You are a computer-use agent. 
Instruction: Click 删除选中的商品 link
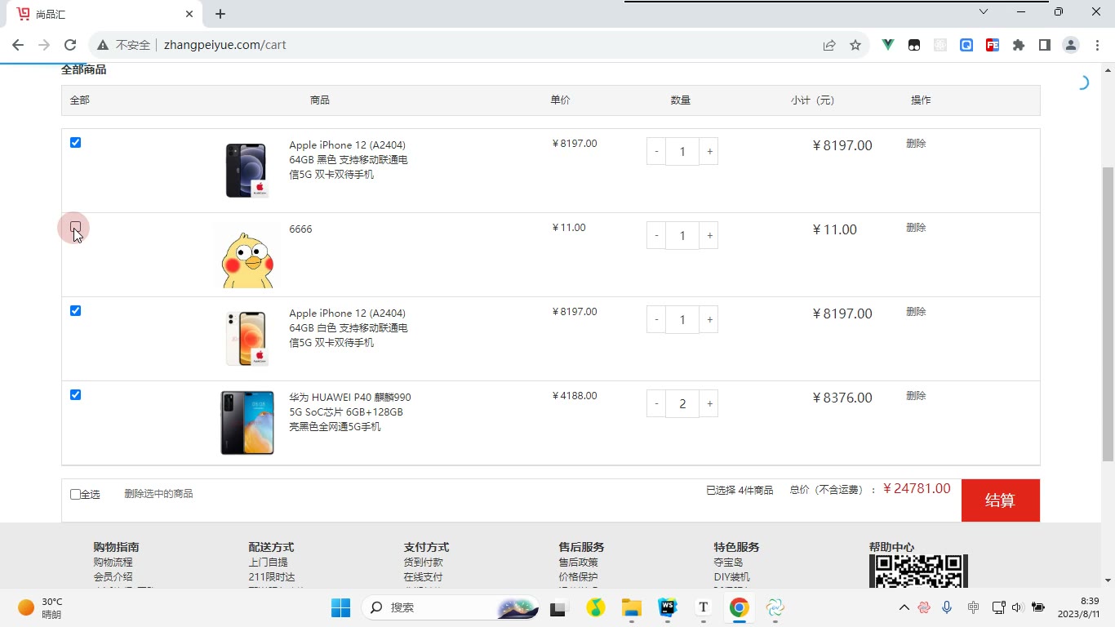(158, 494)
